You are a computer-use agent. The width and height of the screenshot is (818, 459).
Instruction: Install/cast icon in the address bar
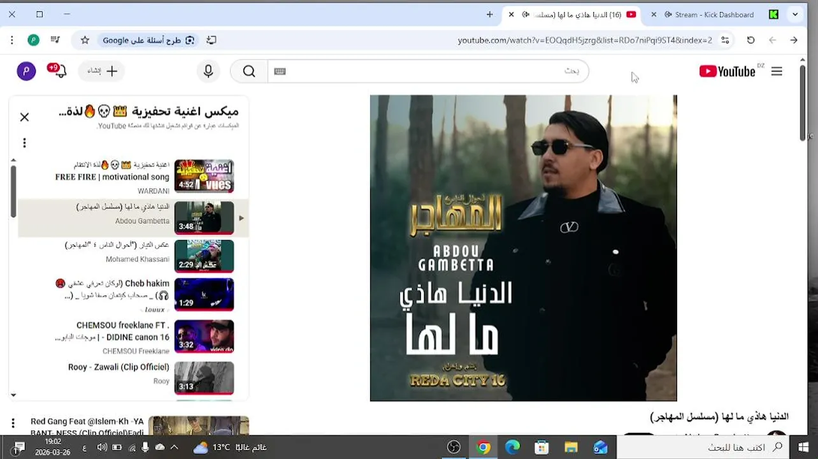(x=212, y=40)
